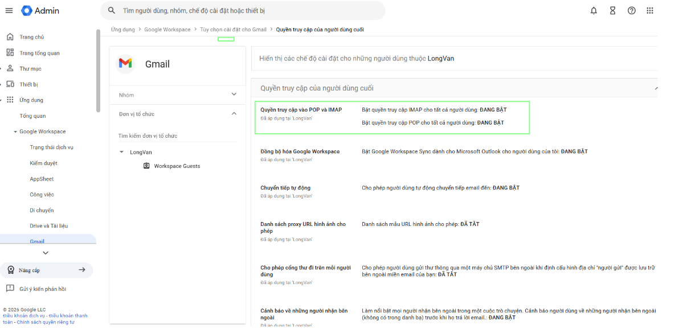The height and width of the screenshot is (333, 683).
Task: Click the Ứng dụng apps grid icon
Action: click(x=10, y=100)
